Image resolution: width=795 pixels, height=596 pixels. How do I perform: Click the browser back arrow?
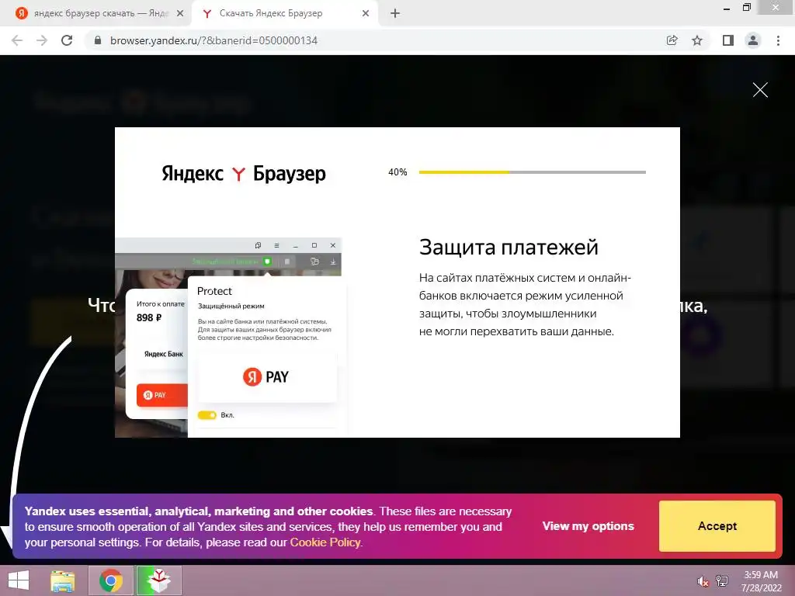(17, 40)
